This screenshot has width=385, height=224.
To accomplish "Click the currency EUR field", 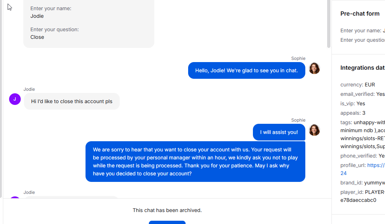I will [x=357, y=85].
